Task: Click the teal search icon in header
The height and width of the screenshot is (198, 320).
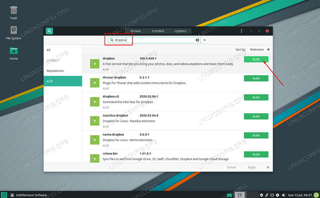Action: click(49, 31)
